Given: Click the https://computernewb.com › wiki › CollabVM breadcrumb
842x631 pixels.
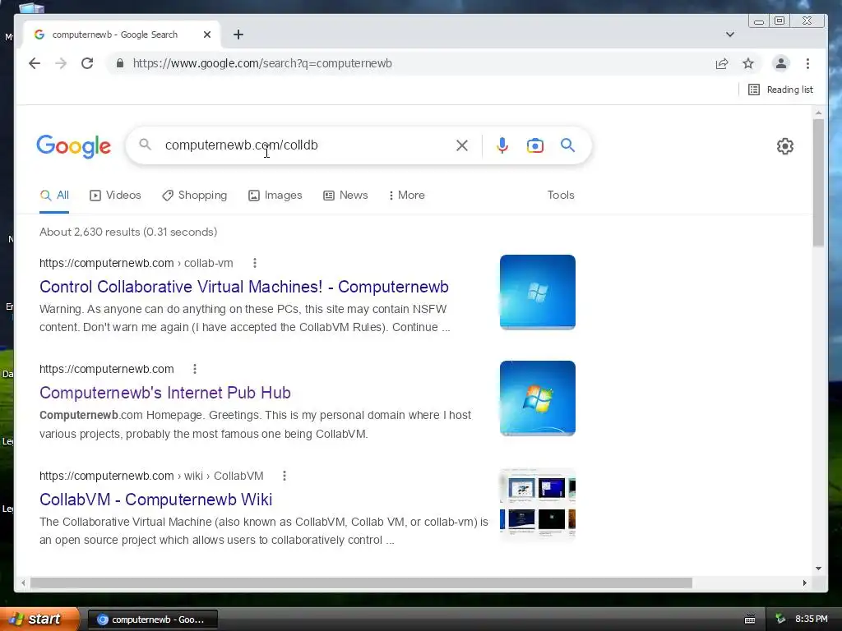Looking at the screenshot, I should (151, 476).
